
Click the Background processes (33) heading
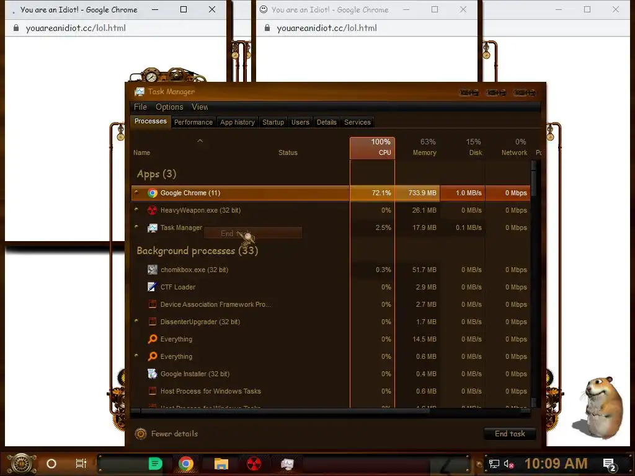click(x=197, y=251)
